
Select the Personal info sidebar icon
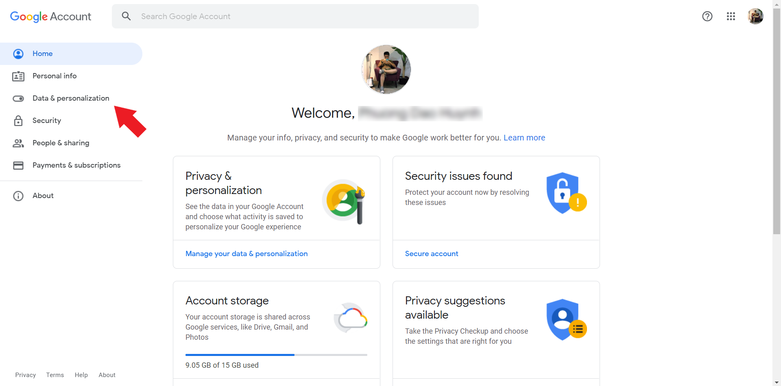coord(18,76)
